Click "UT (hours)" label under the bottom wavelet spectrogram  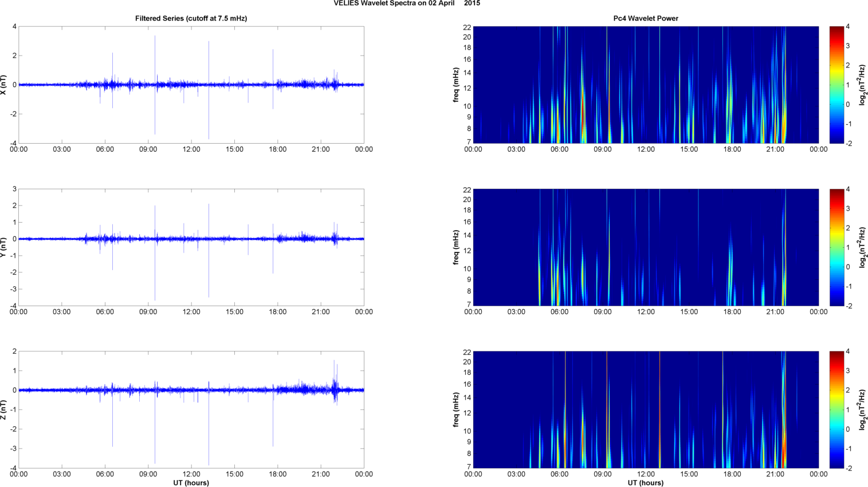point(646,483)
